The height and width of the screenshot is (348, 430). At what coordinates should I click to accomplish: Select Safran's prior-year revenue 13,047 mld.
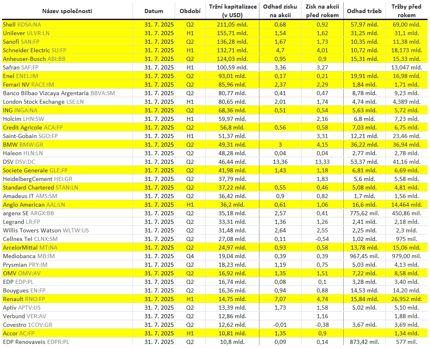[x=406, y=67]
